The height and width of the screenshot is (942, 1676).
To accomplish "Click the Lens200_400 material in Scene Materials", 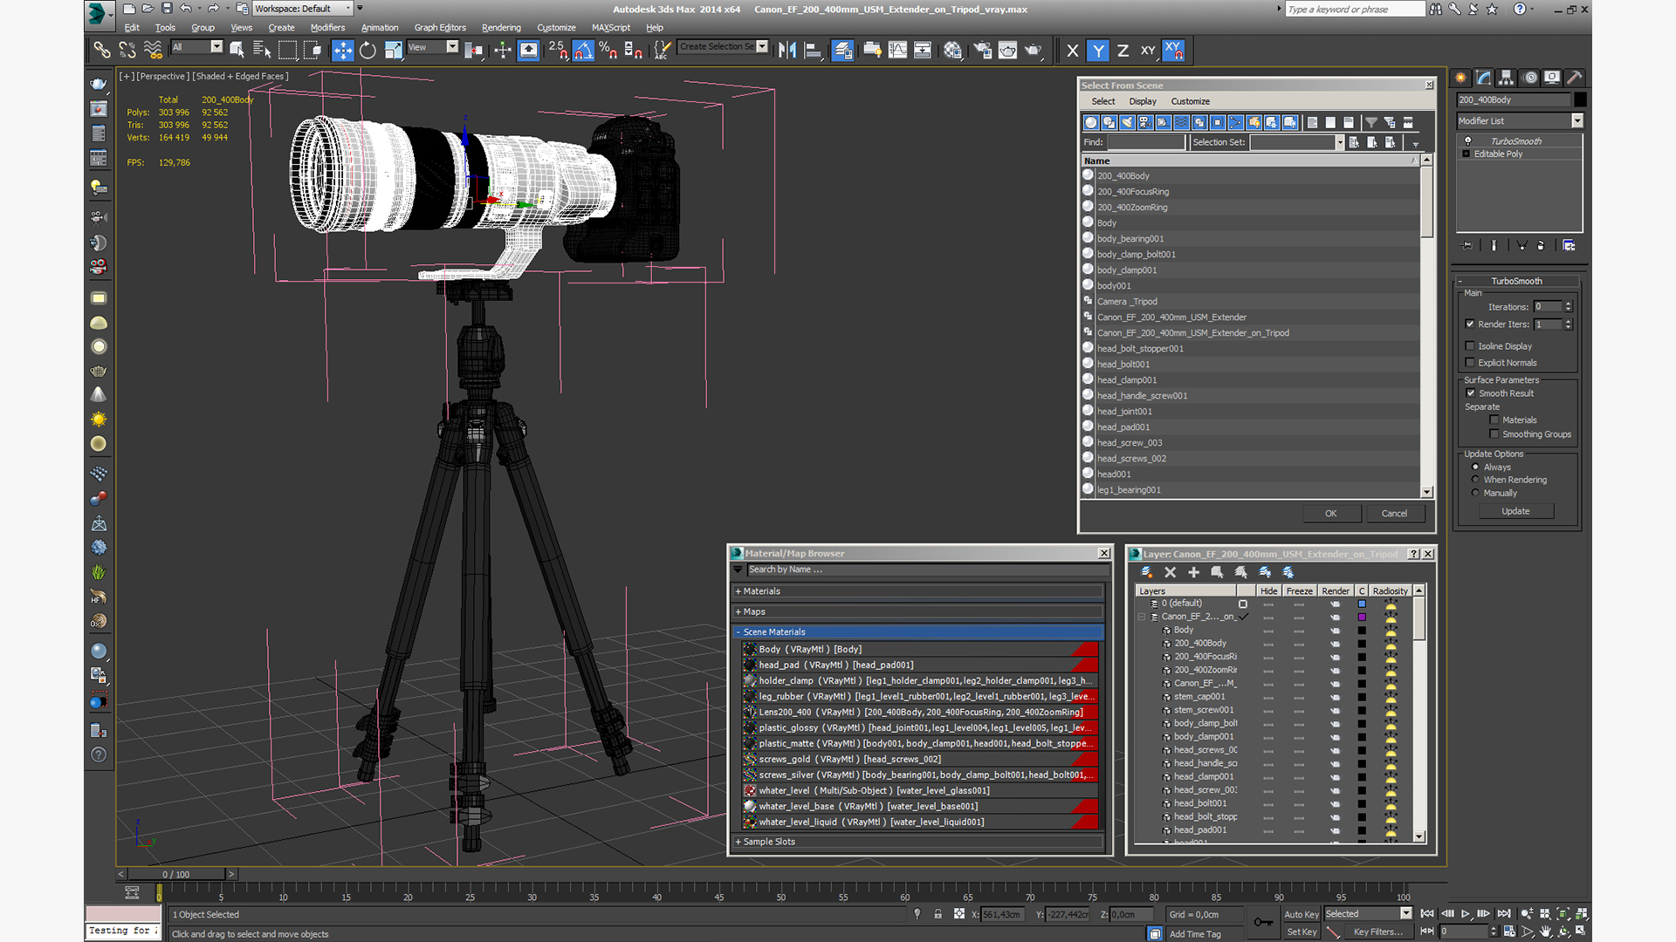I will [917, 712].
